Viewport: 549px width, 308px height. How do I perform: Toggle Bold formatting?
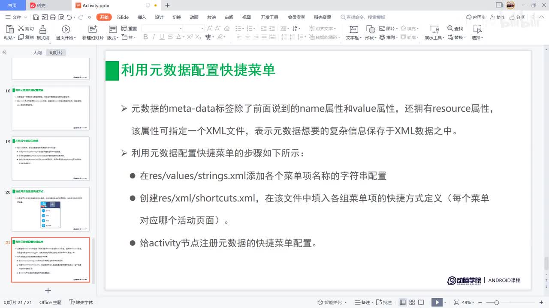point(145,37)
